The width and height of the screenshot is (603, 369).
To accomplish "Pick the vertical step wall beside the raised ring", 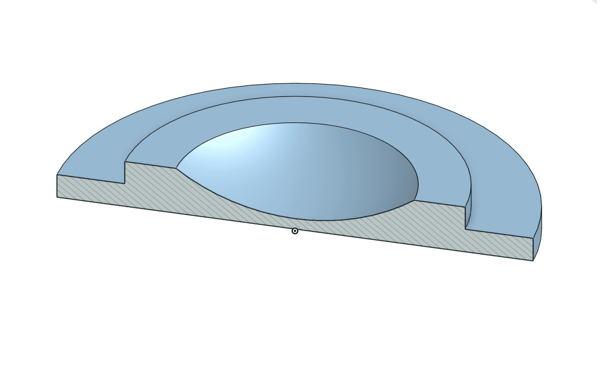I will click(x=468, y=208).
